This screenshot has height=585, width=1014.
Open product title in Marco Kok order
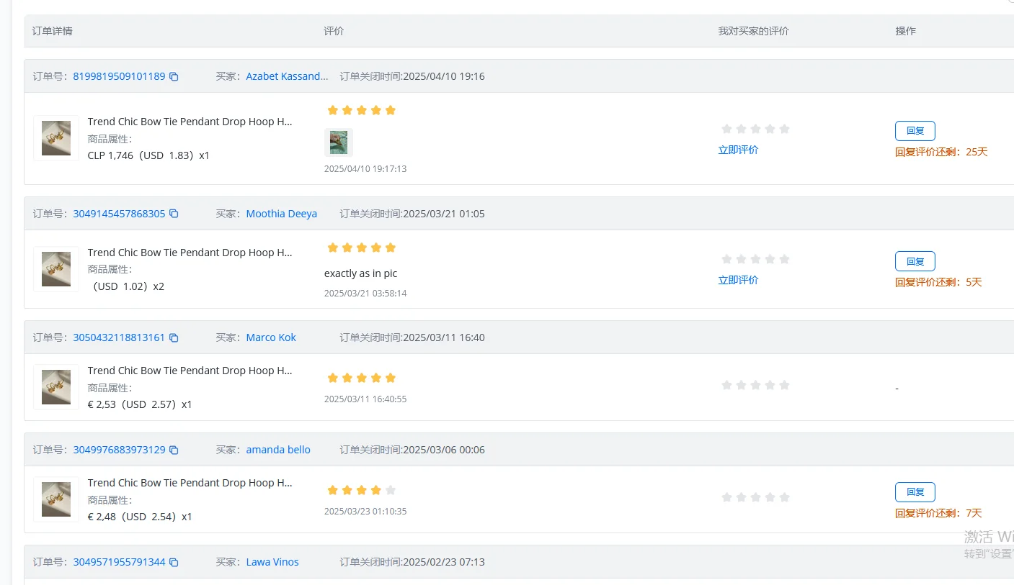pos(190,371)
